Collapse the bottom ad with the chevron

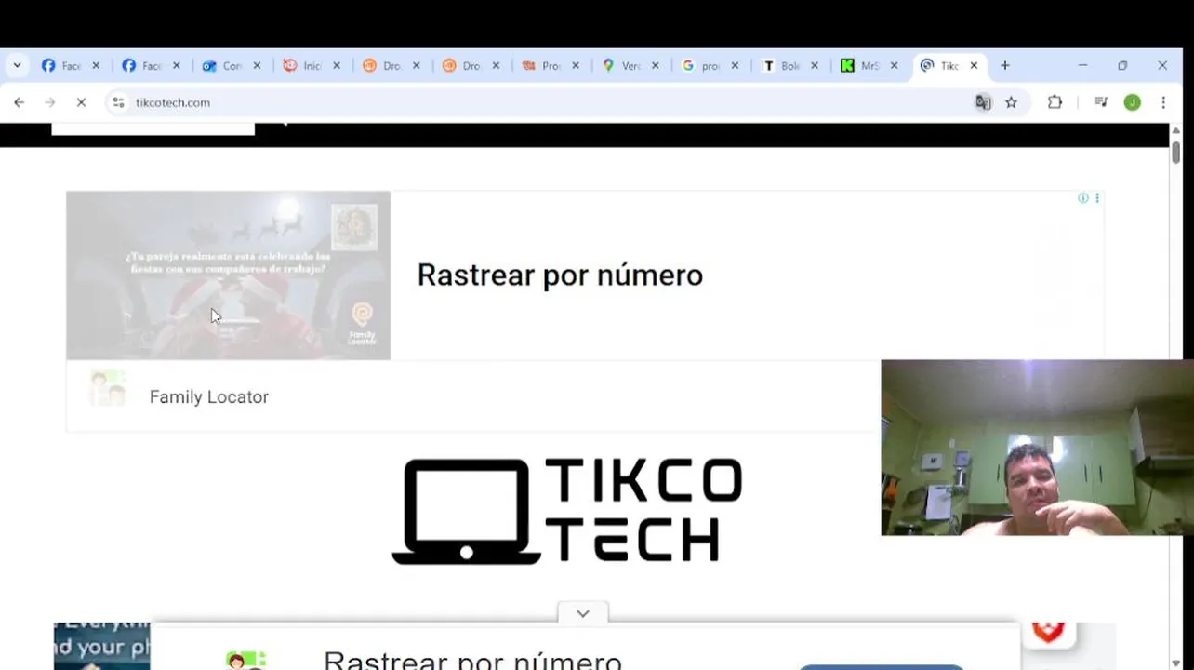[x=583, y=613]
